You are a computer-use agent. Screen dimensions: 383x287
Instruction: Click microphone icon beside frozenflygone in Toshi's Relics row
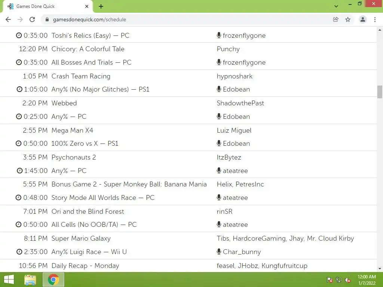point(219,35)
